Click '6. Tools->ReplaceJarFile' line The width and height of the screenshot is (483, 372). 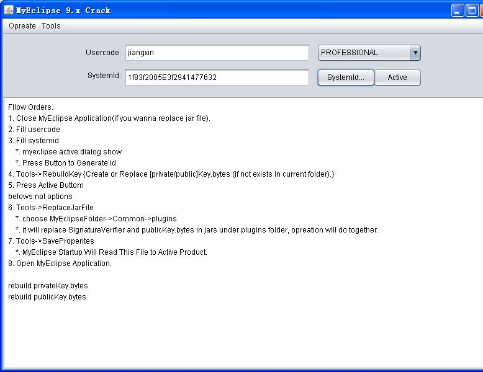tap(51, 208)
